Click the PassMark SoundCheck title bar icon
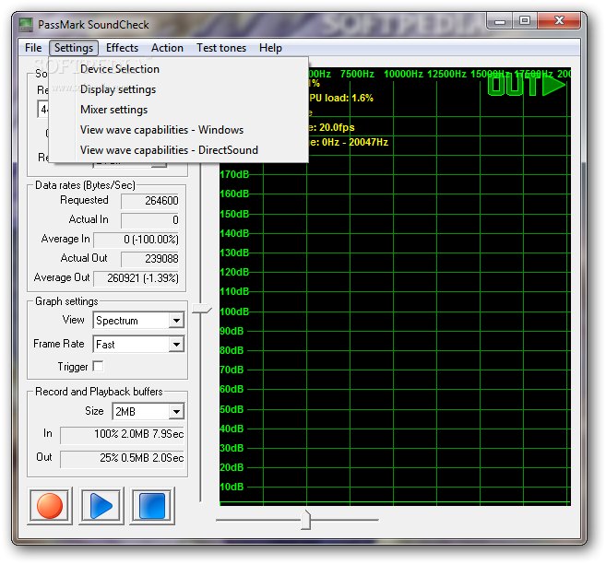 pos(26,25)
